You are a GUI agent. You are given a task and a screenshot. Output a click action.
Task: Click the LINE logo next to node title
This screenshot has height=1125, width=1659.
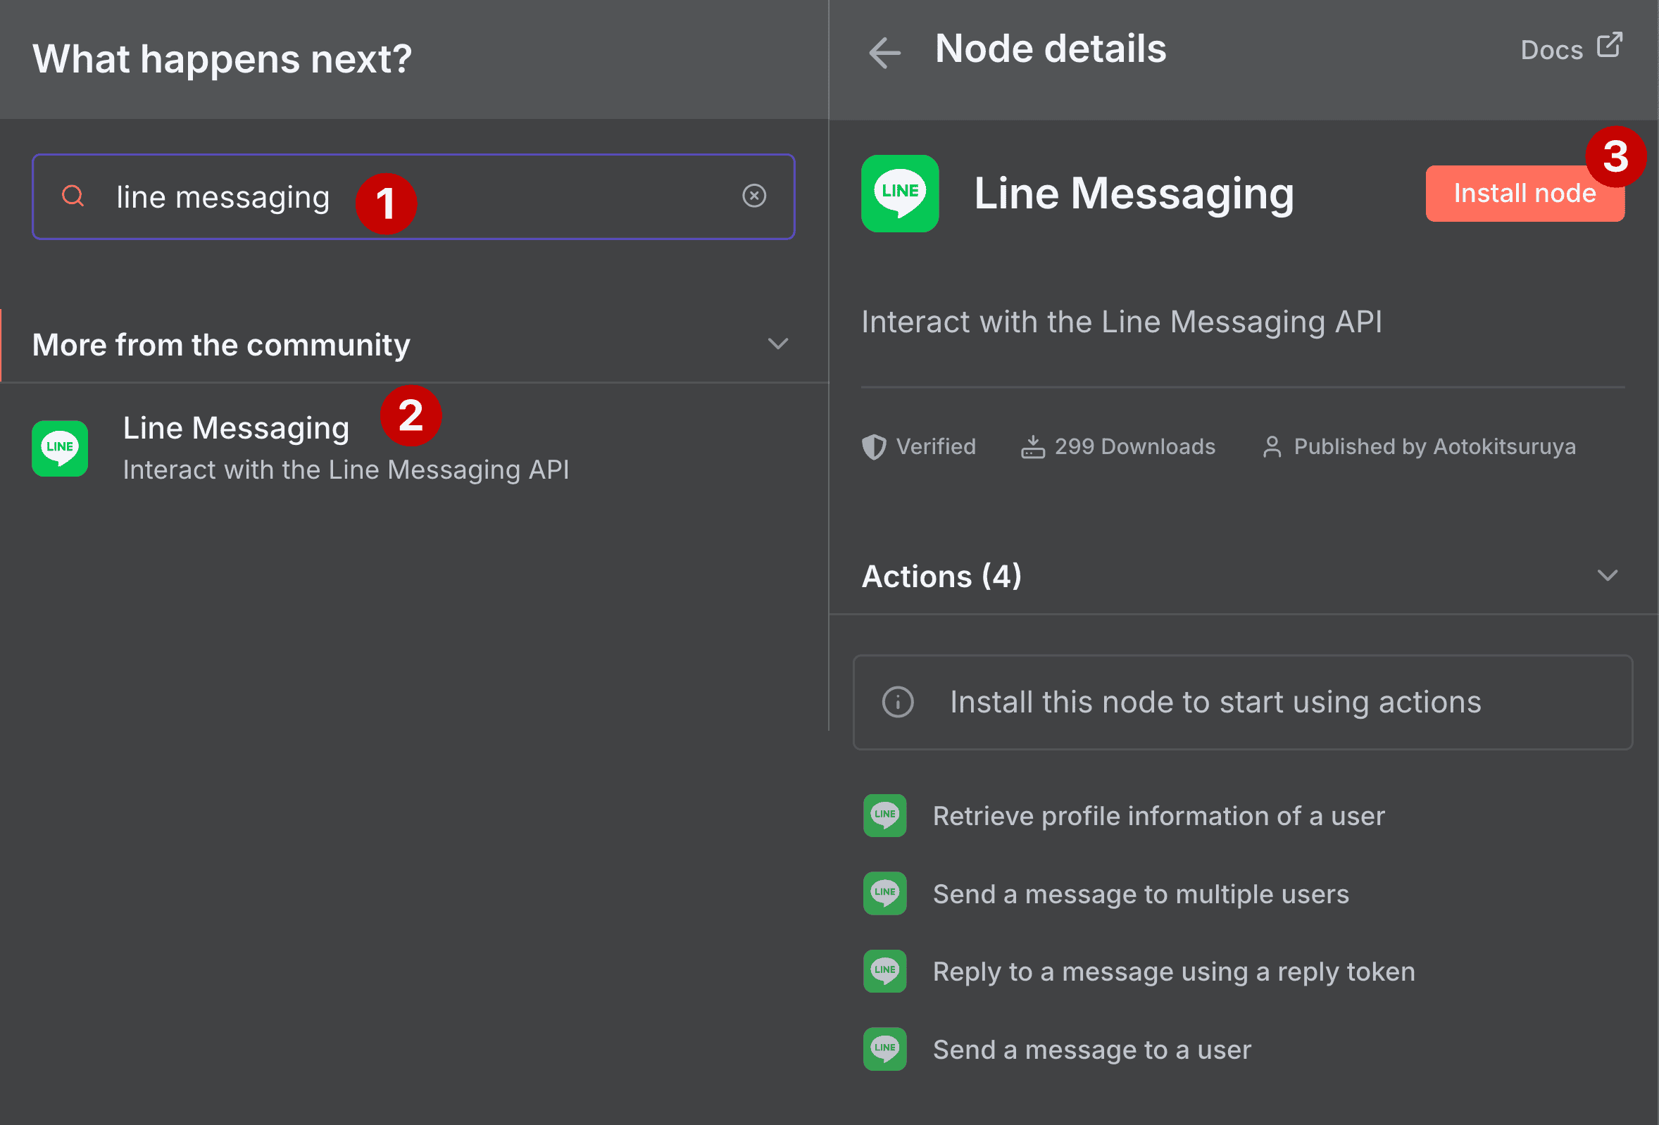pyautogui.click(x=899, y=193)
